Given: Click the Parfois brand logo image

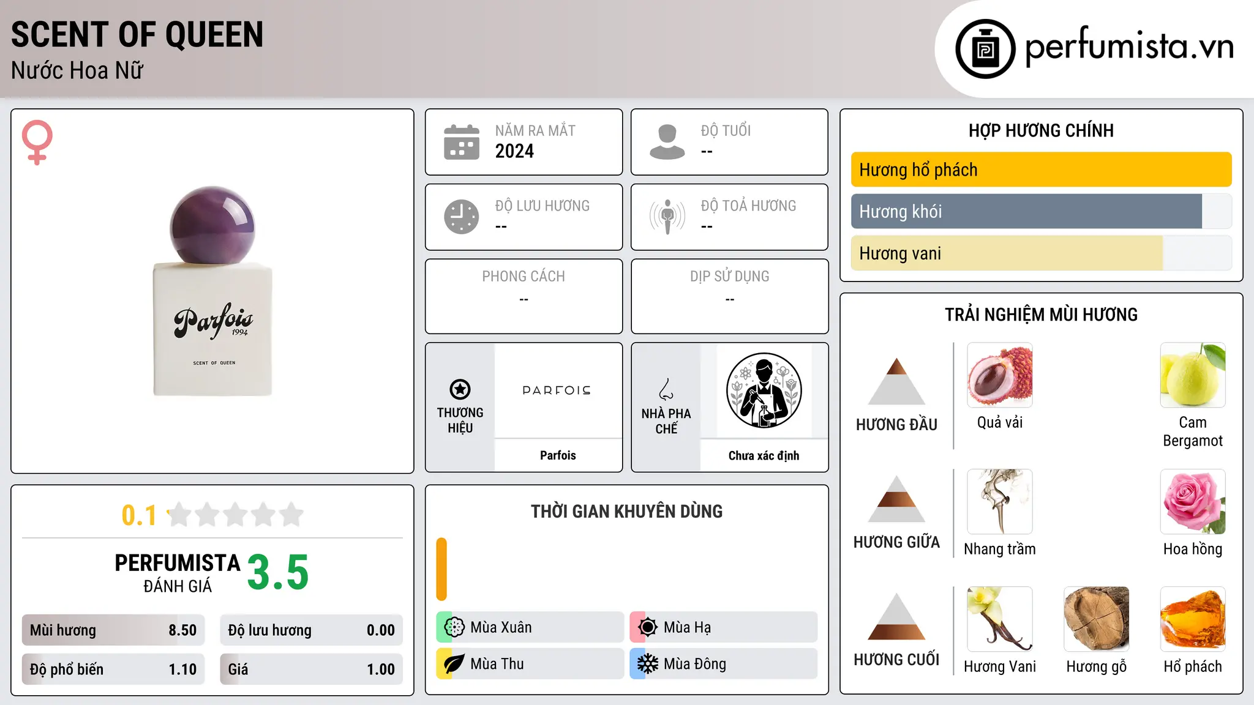Looking at the screenshot, I should 557,390.
